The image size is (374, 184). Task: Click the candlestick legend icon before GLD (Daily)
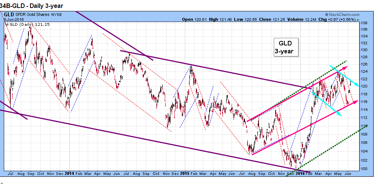tap(7, 24)
